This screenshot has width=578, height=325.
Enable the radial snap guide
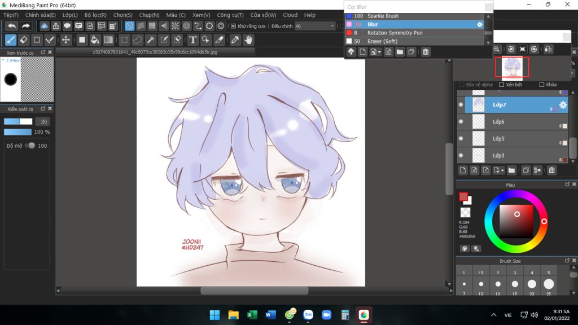coord(175,26)
